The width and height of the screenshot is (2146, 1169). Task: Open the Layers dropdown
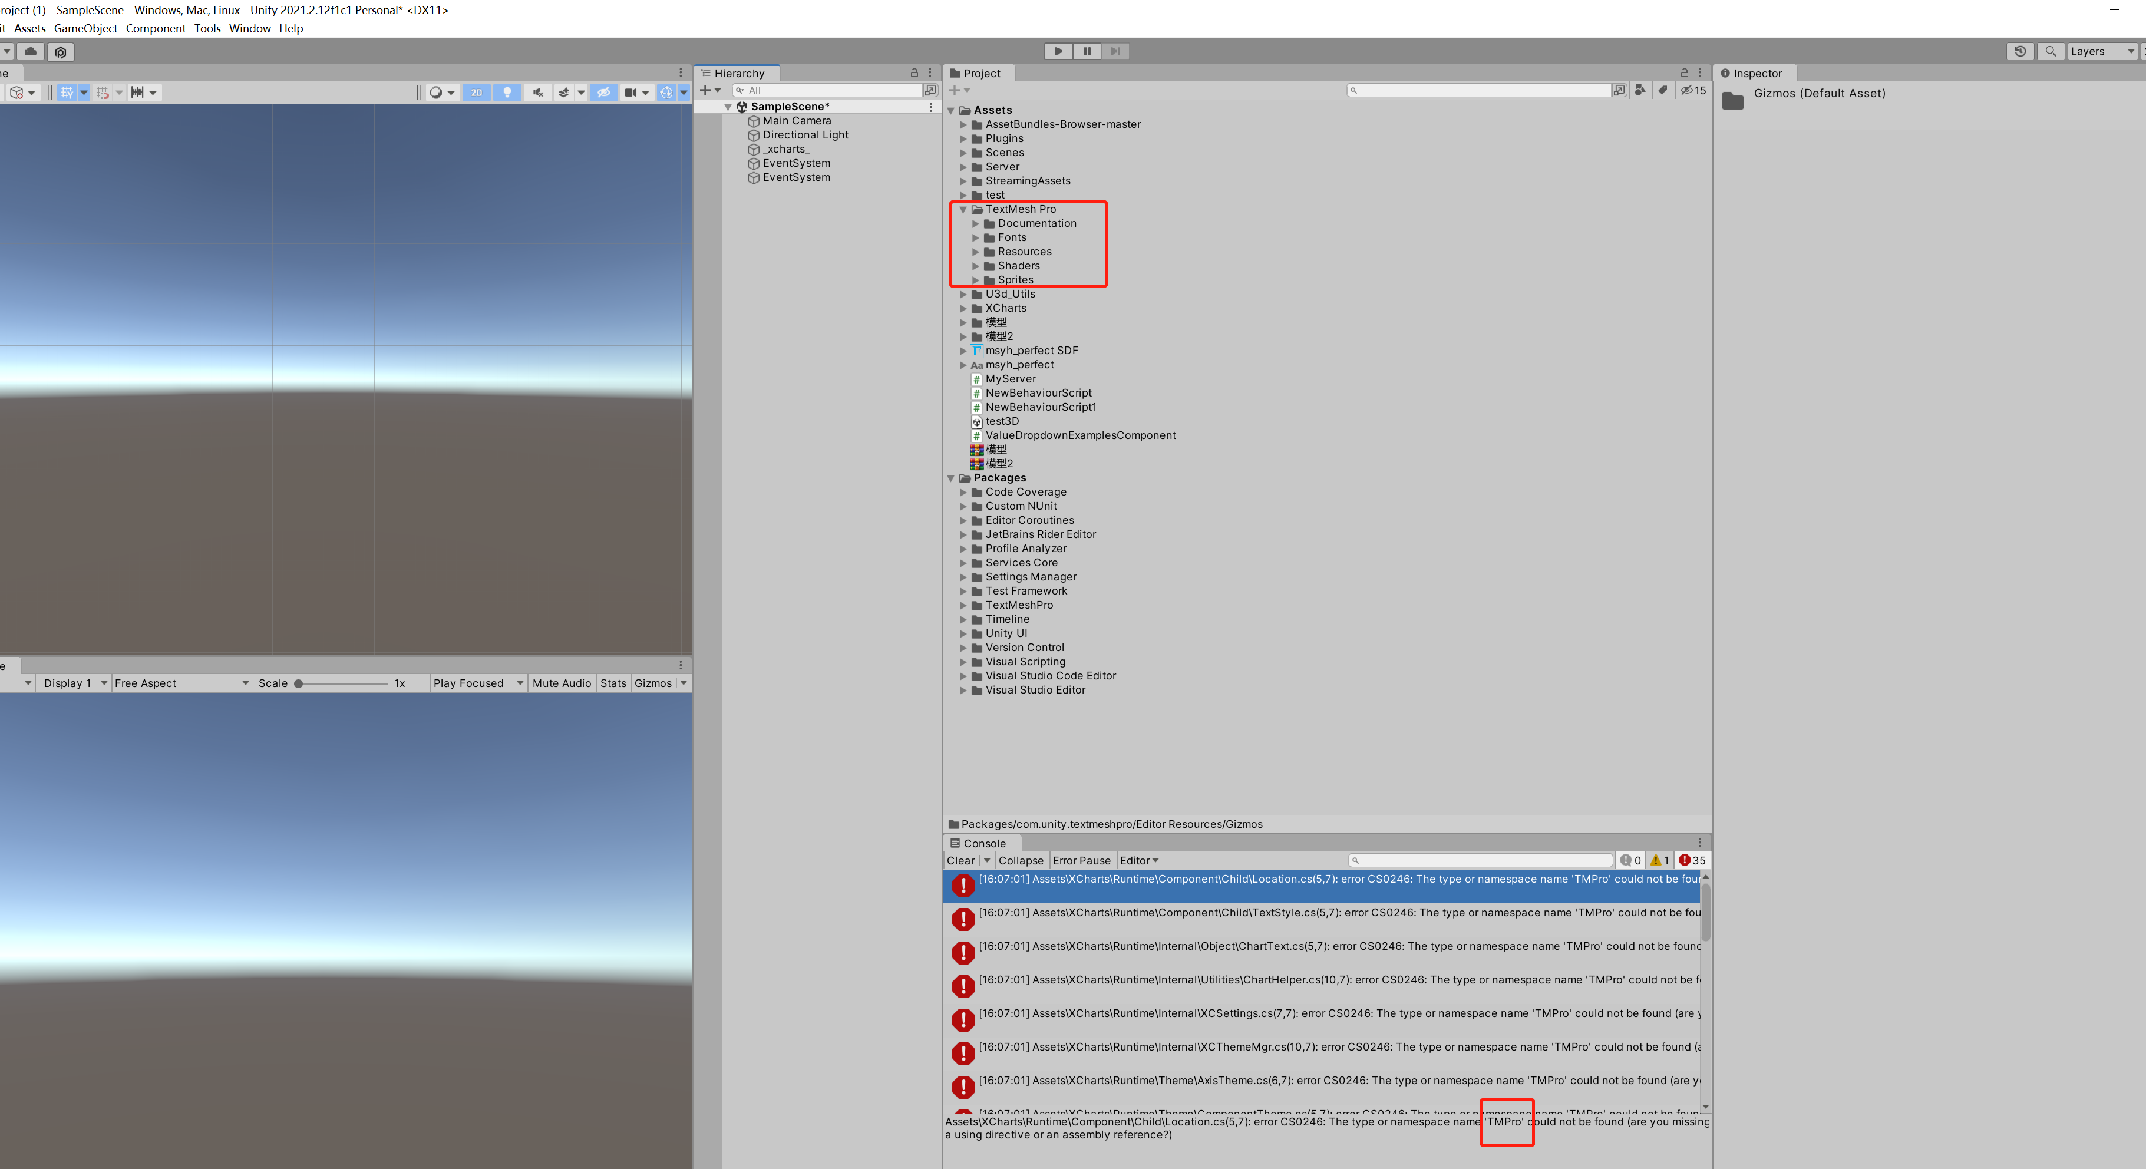(2102, 52)
